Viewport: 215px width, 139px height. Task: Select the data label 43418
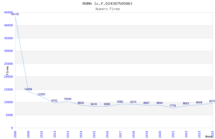tap(15, 14)
